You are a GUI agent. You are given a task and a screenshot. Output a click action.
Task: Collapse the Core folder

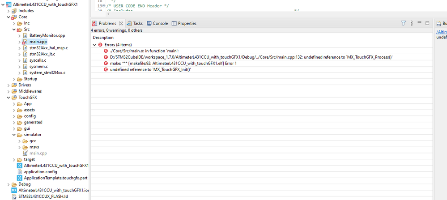(x=8, y=17)
